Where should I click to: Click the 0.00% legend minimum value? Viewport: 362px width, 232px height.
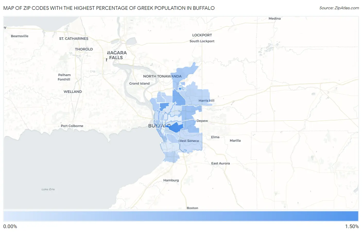[10, 227]
